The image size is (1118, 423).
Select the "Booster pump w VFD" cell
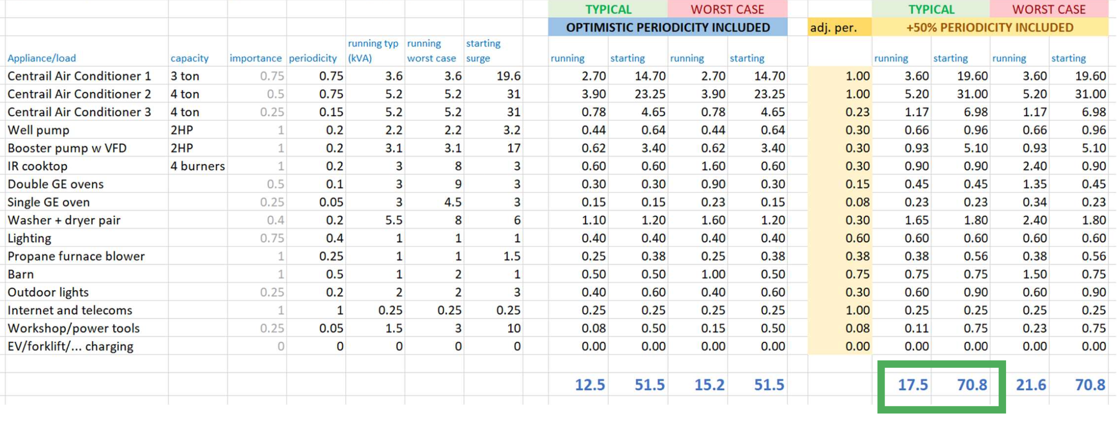click(86, 148)
